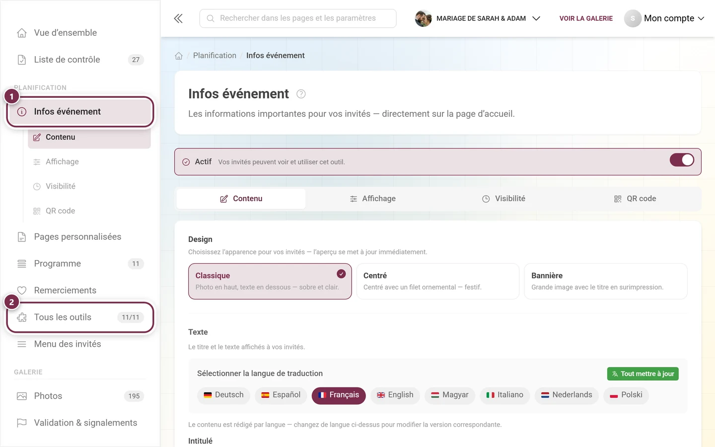Choose Polski translation language
This screenshot has width=715, height=447.
tap(626, 395)
